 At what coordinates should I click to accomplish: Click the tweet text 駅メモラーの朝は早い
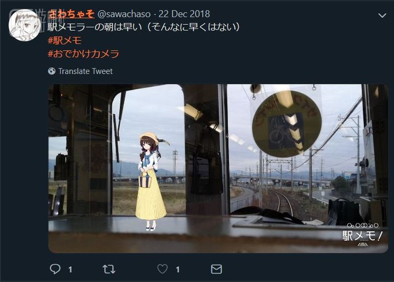95,27
